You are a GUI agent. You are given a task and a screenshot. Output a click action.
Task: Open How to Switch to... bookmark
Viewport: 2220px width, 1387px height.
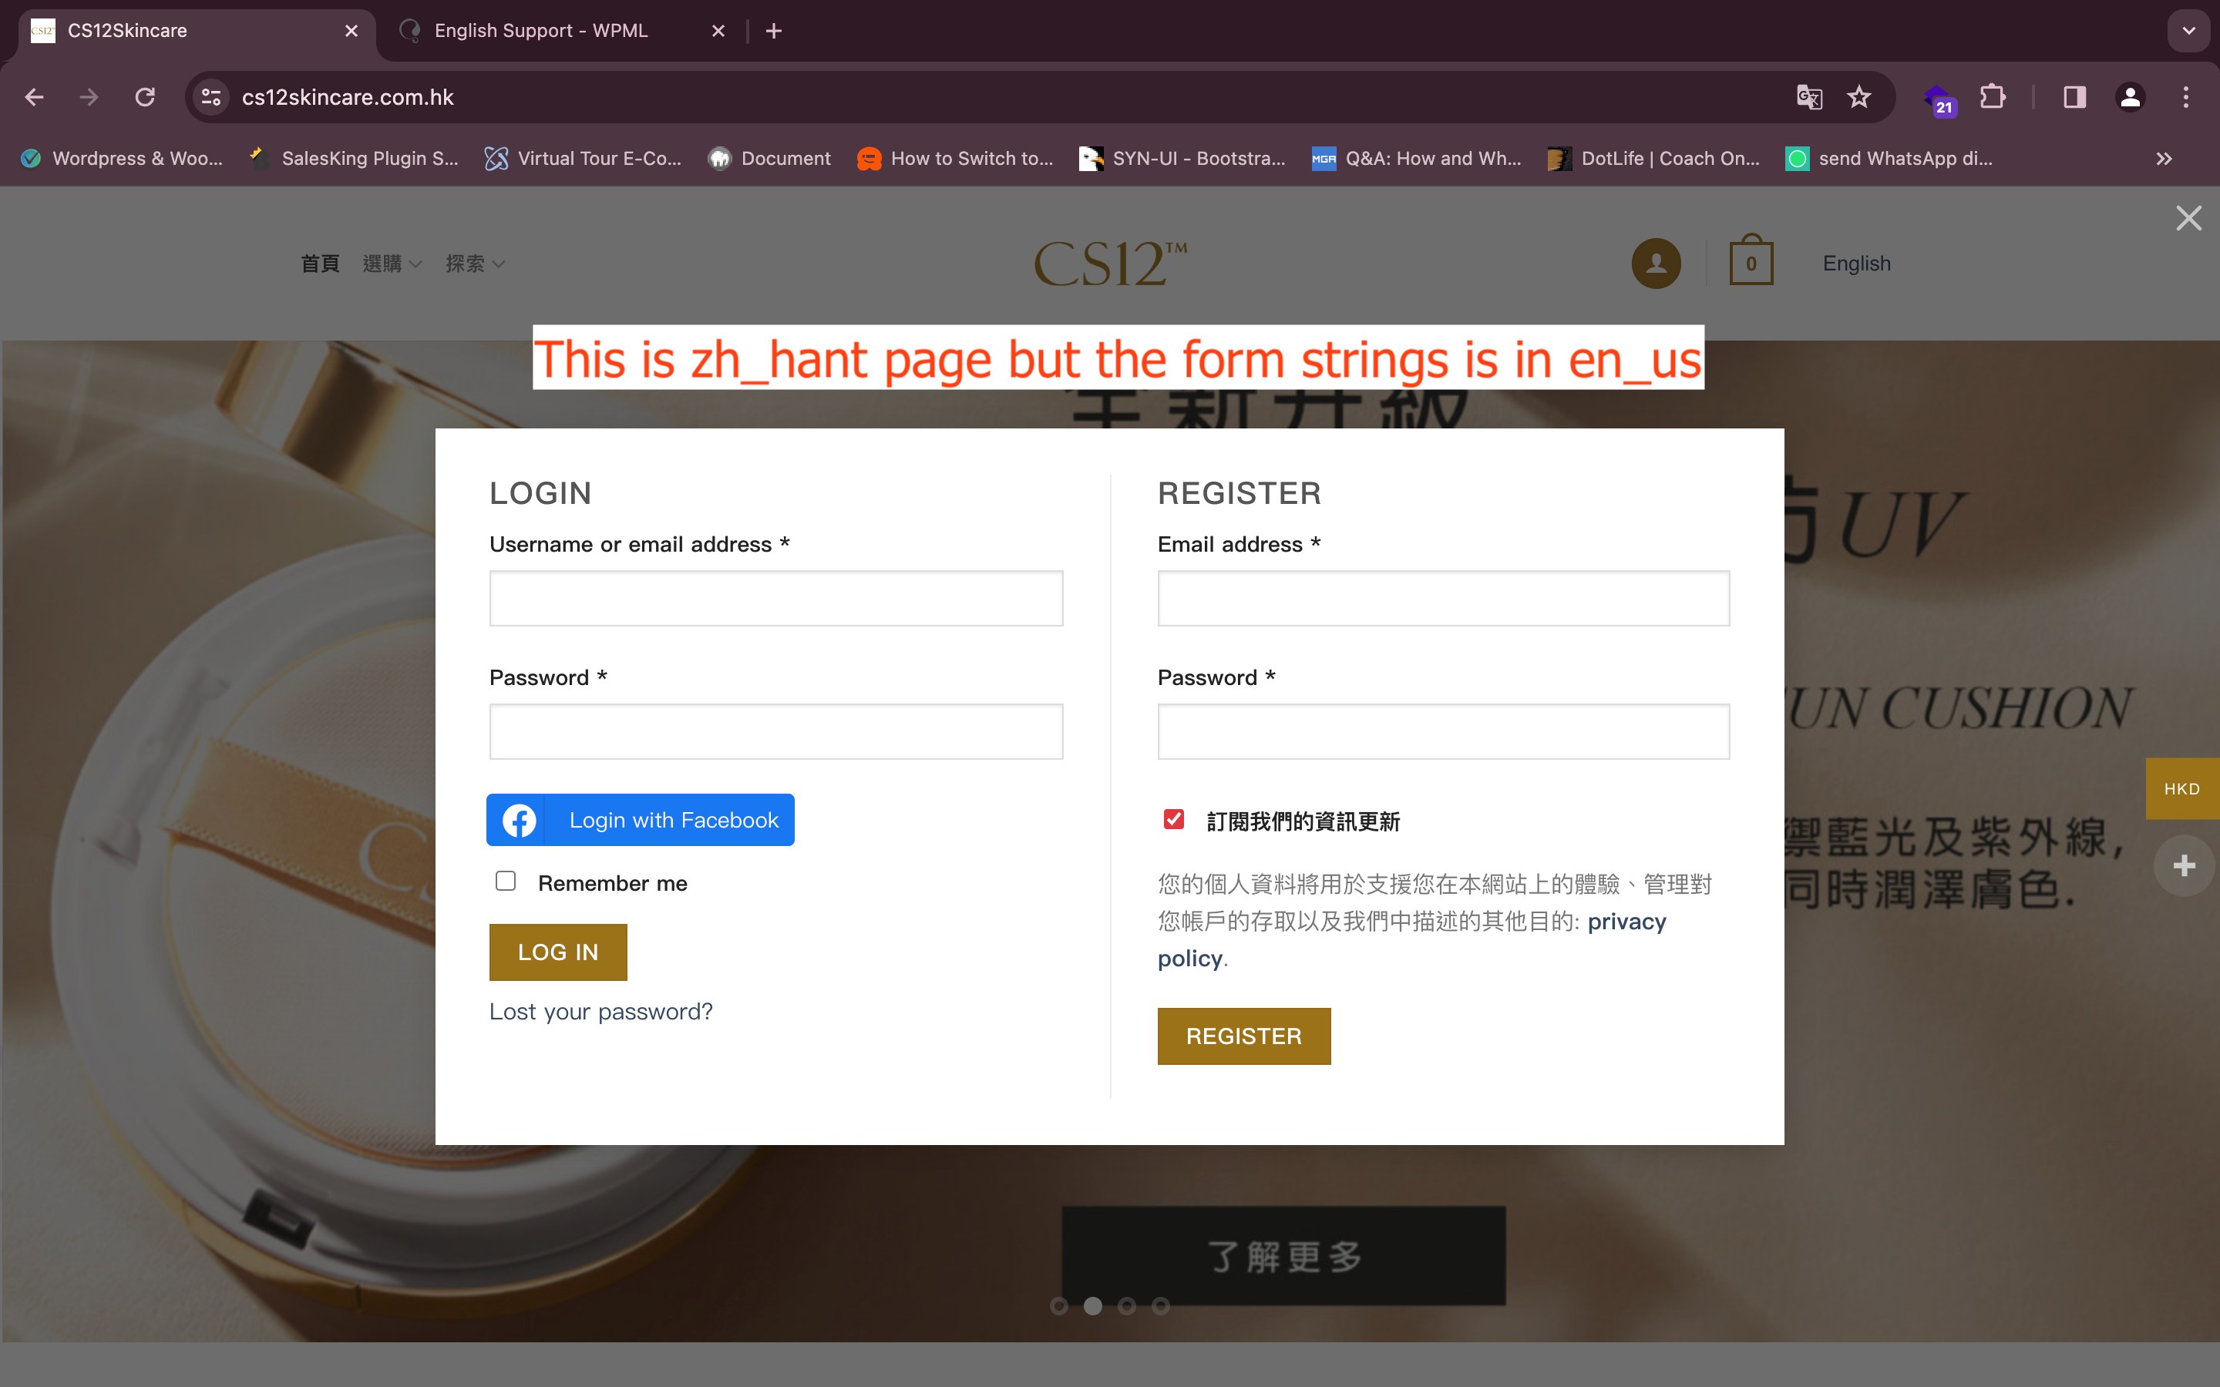pyautogui.click(x=955, y=159)
